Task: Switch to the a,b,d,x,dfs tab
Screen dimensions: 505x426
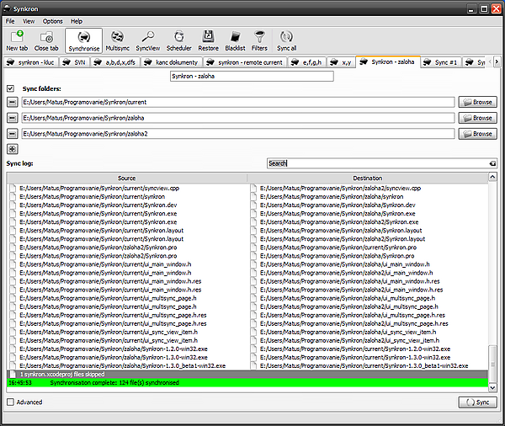Action: point(115,62)
